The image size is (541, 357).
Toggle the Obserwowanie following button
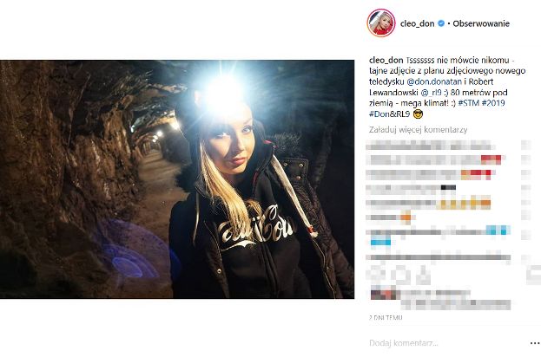coord(481,23)
